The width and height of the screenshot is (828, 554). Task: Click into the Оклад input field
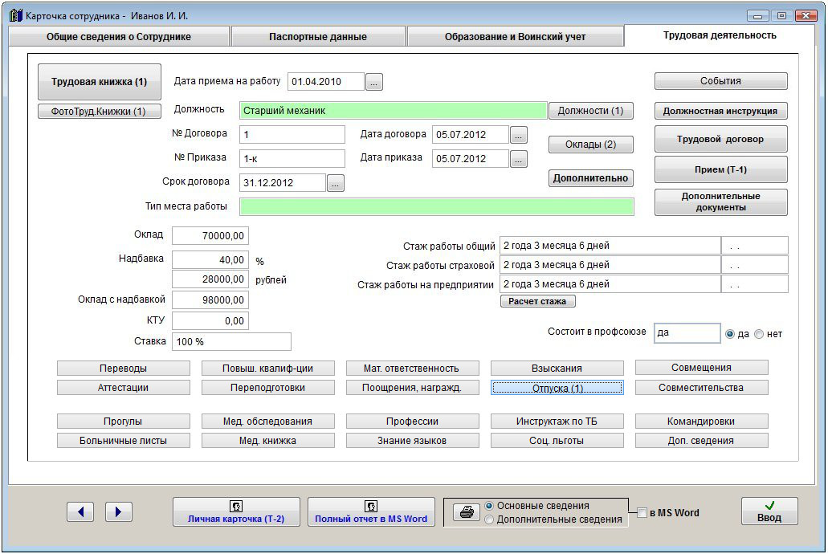coord(210,235)
